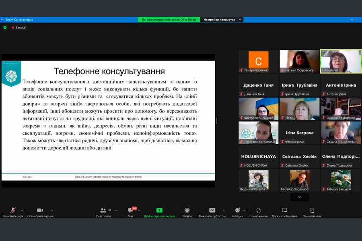Show more participants with down chevron
The image size is (362, 241).
click(x=299, y=197)
